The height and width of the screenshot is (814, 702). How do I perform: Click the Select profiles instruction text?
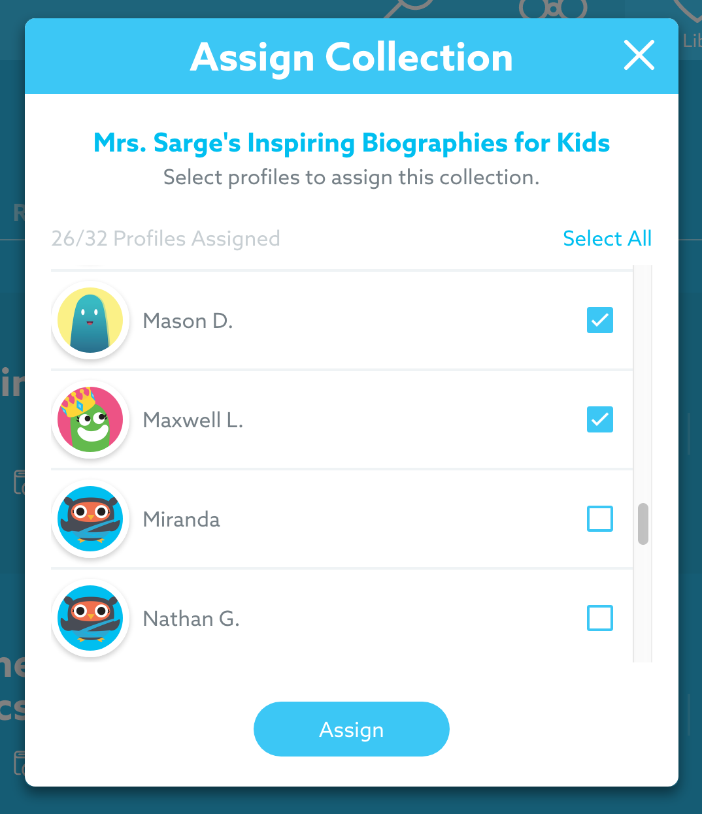pos(352,177)
